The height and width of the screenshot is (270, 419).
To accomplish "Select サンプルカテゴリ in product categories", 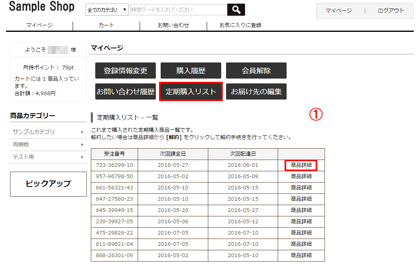I will point(34,132).
